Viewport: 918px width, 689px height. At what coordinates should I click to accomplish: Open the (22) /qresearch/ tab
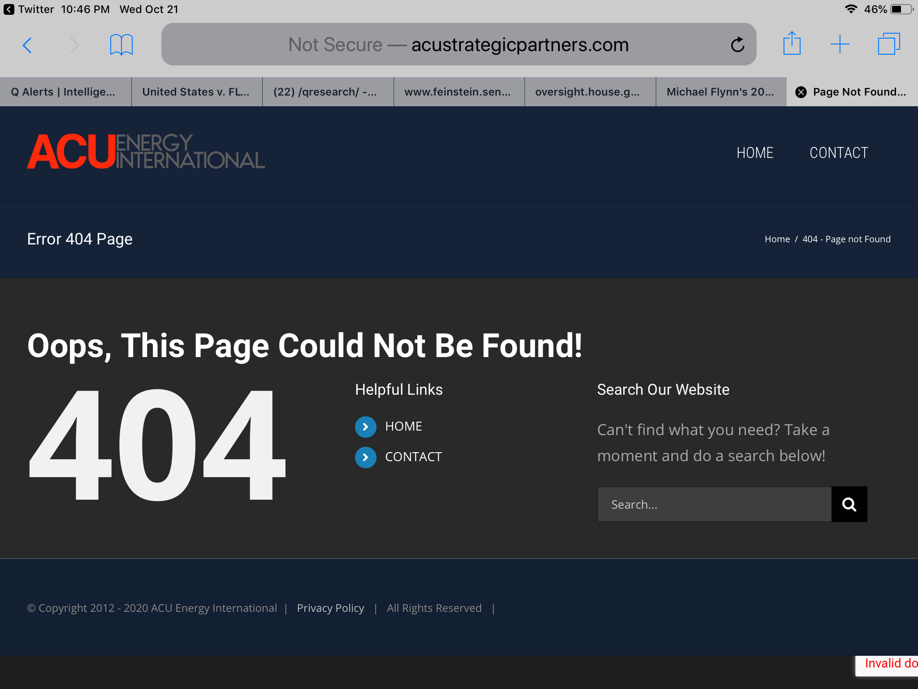click(328, 92)
